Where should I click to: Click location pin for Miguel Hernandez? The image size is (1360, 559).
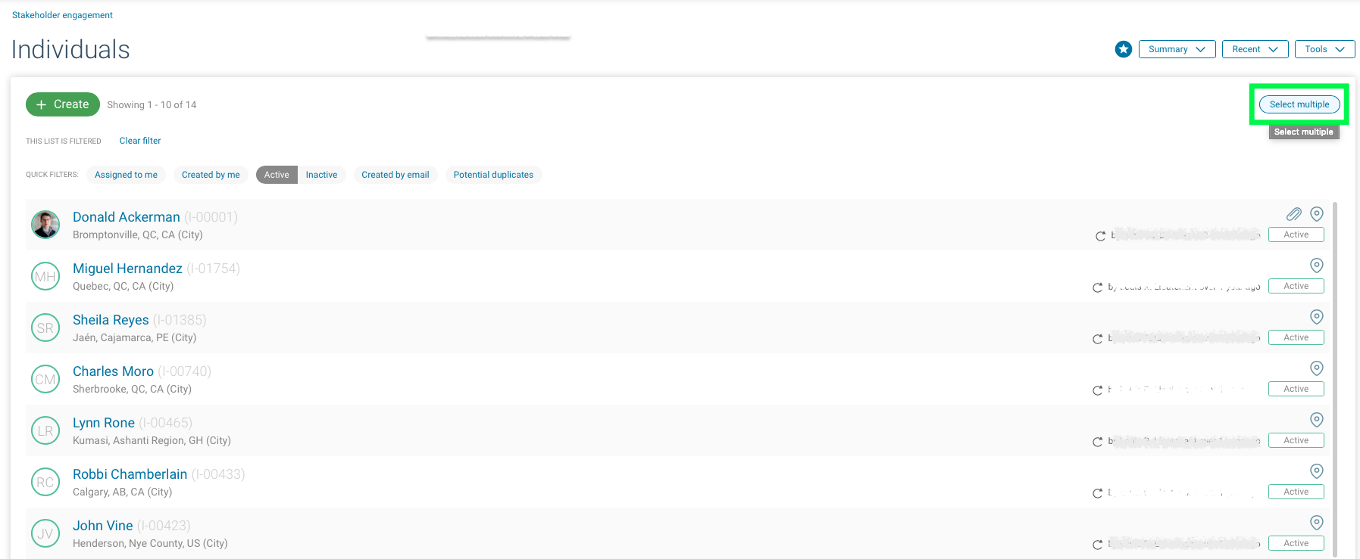click(1317, 266)
